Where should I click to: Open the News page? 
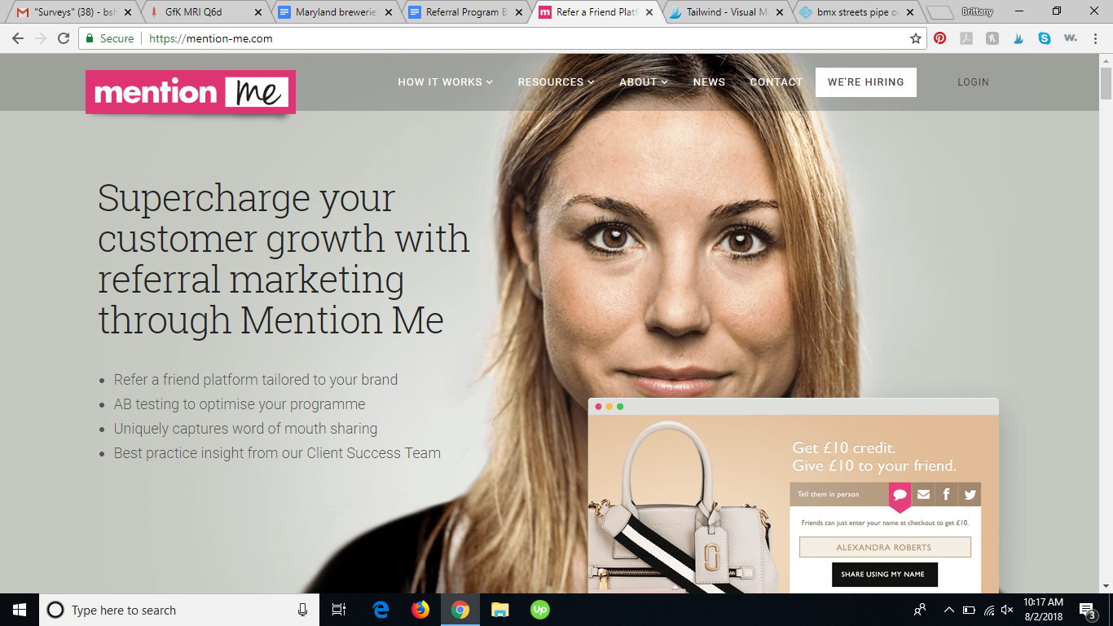point(709,82)
